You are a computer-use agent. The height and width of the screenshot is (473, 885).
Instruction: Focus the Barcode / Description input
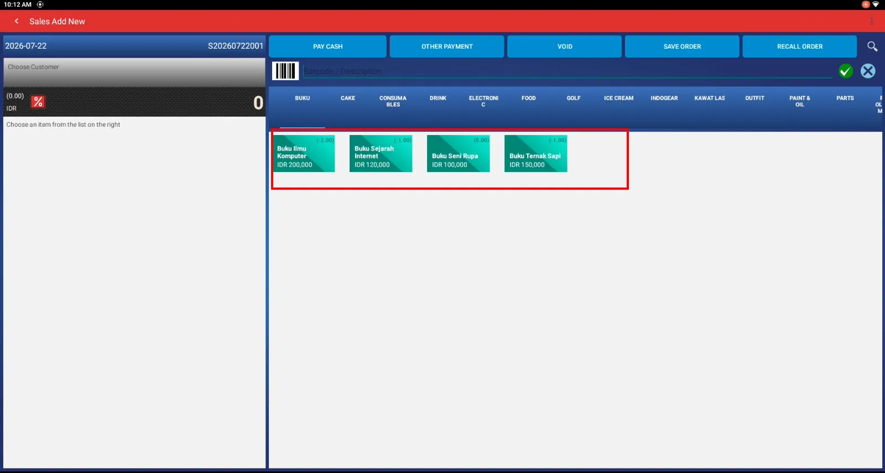[x=567, y=71]
